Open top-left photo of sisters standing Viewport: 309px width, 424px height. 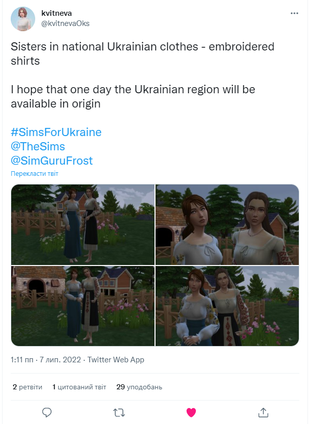click(83, 224)
